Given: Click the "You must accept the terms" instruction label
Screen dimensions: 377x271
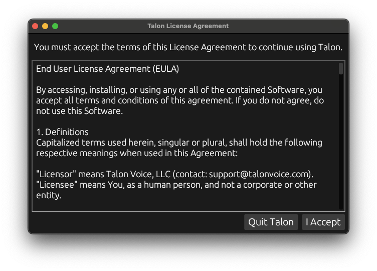Looking at the screenshot, I should [188, 47].
